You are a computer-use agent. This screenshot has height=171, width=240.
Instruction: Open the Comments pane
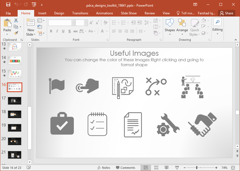(126, 167)
